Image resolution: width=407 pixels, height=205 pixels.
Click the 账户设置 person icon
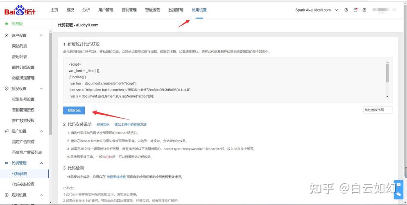tap(7, 35)
